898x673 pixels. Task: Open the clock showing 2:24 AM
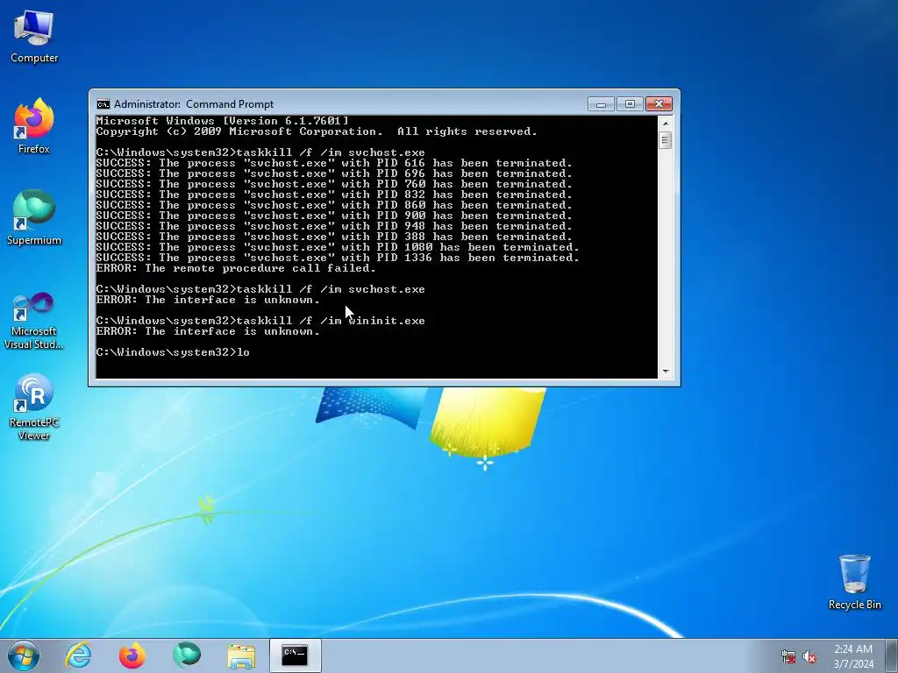click(x=852, y=649)
